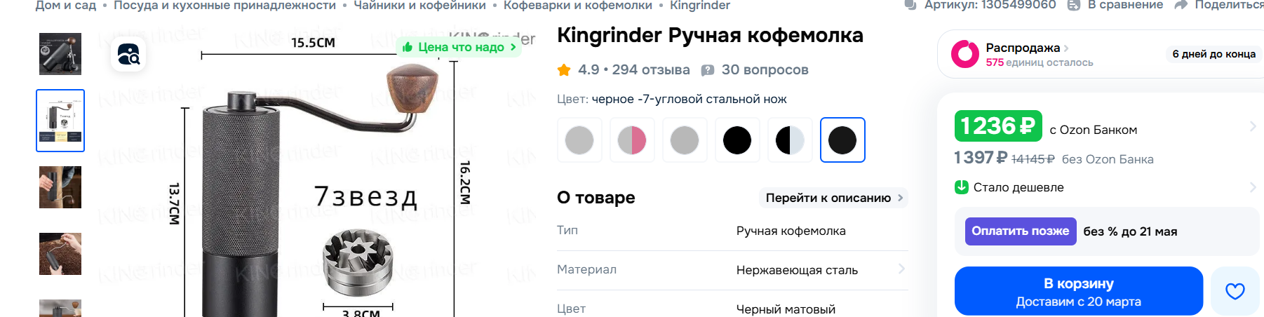Expand the Ozon Bank price details chevron

coord(1252,126)
